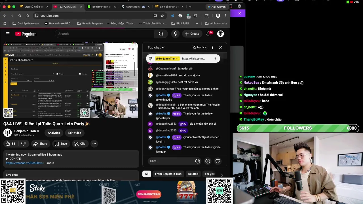
Task: Close the live chat panel
Action: (x=221, y=47)
